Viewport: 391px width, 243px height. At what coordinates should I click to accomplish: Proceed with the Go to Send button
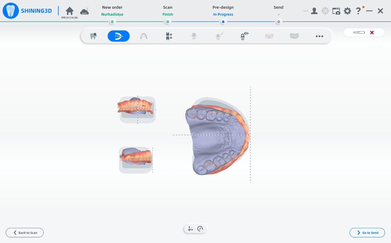point(367,233)
